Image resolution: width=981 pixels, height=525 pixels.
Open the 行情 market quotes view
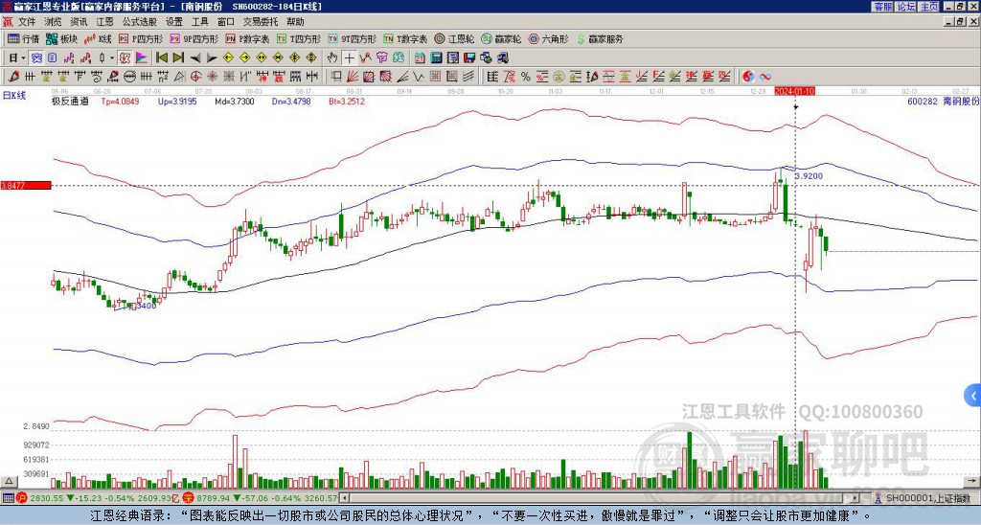click(x=23, y=38)
